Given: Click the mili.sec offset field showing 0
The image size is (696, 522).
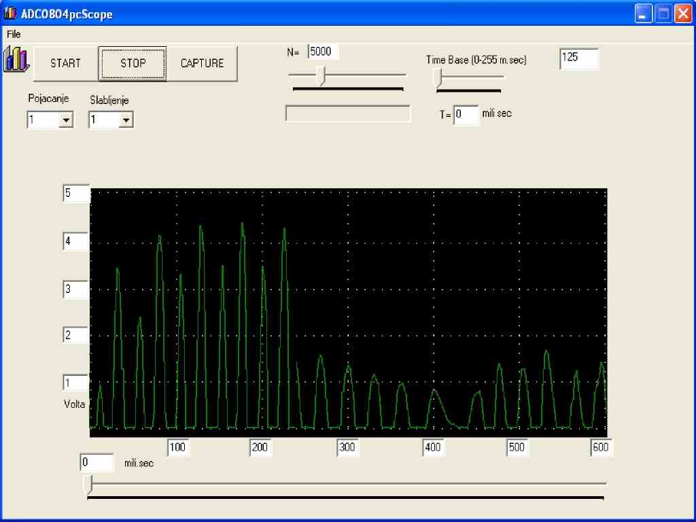Looking at the screenshot, I should [97, 462].
